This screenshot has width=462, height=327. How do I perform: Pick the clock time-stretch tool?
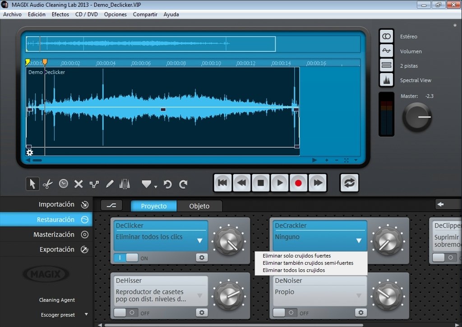(63, 184)
